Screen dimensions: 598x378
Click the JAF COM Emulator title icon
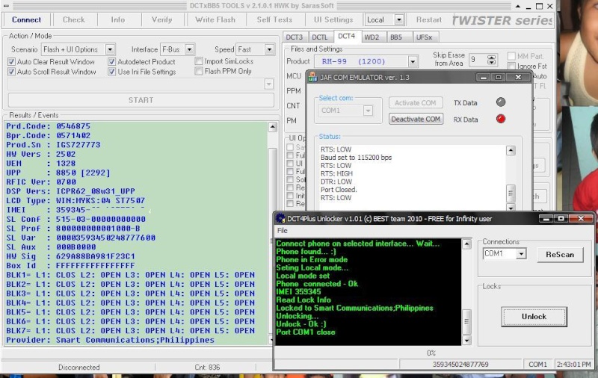tap(312, 77)
